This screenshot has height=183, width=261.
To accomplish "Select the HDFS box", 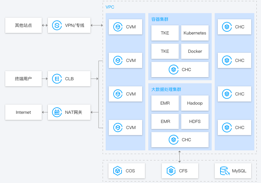I will pos(195,121).
